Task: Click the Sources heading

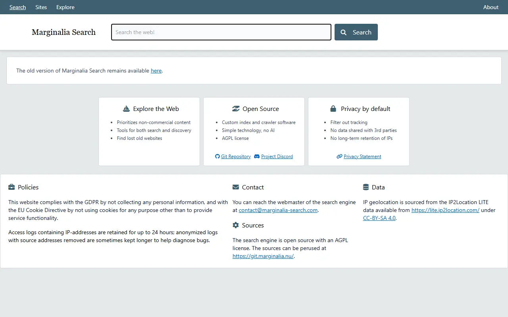Action: coord(253,225)
